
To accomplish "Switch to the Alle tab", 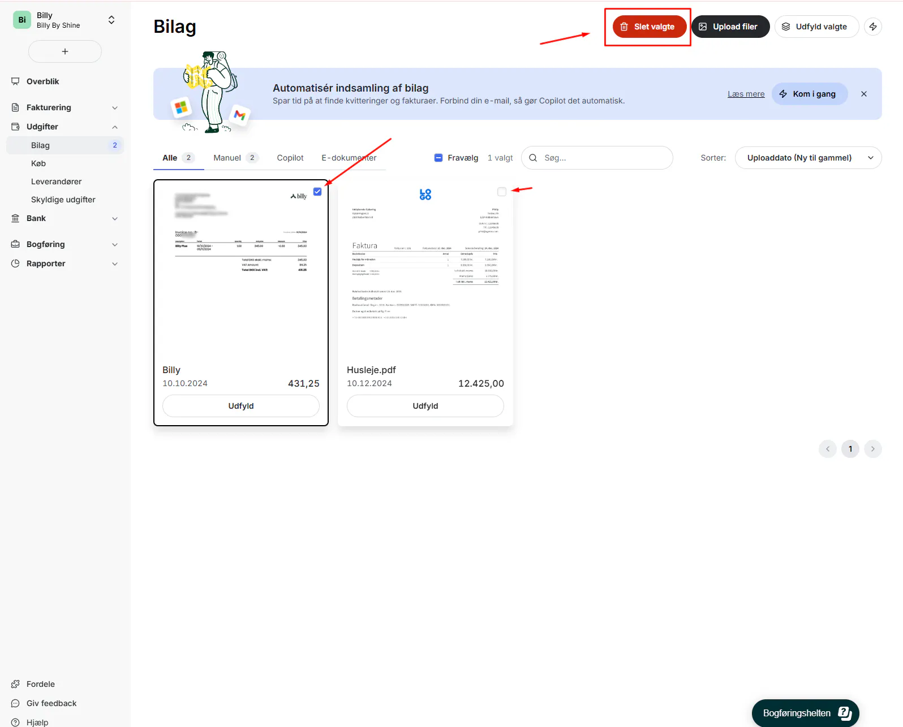I will [178, 158].
